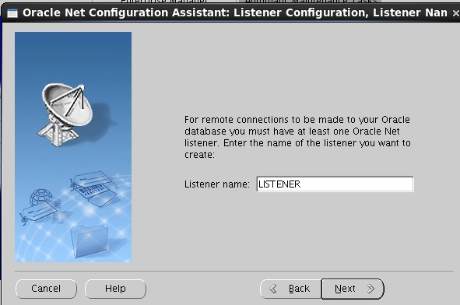
Task: Open Help for listener configuration
Action: point(115,289)
